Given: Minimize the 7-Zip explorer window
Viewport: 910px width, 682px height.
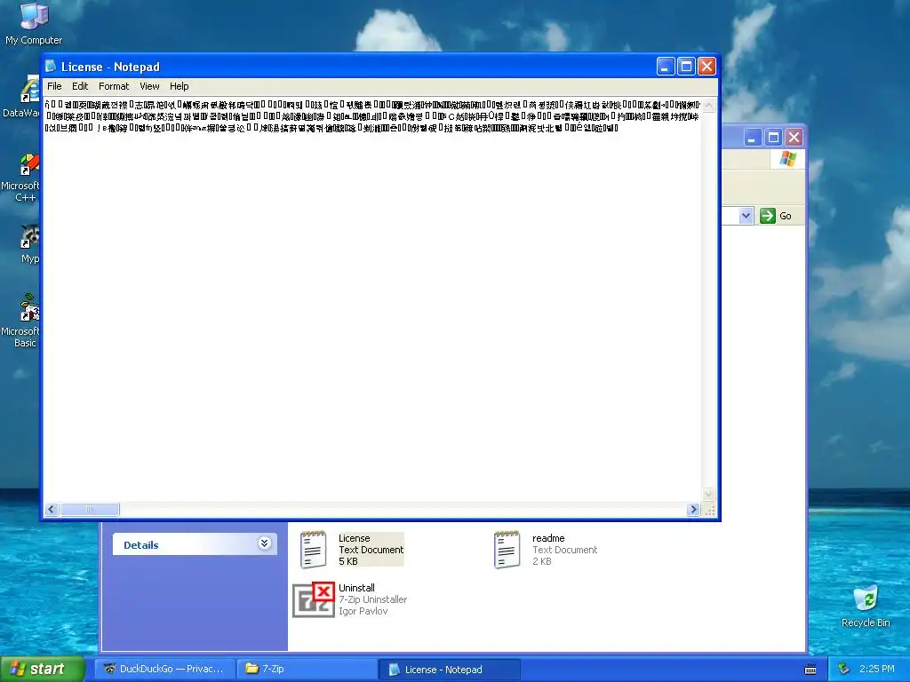Looking at the screenshot, I should (x=753, y=138).
